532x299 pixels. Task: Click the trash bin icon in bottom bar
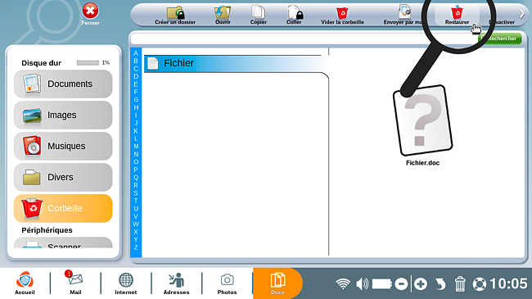[x=460, y=283]
